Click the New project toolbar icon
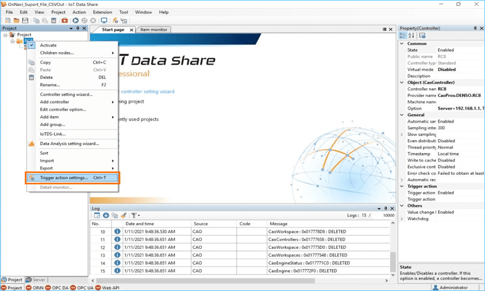This screenshot has width=485, height=291. 8,20
